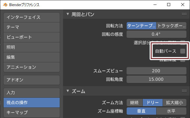Click the Blender logo icon in title bar

point(5,5)
